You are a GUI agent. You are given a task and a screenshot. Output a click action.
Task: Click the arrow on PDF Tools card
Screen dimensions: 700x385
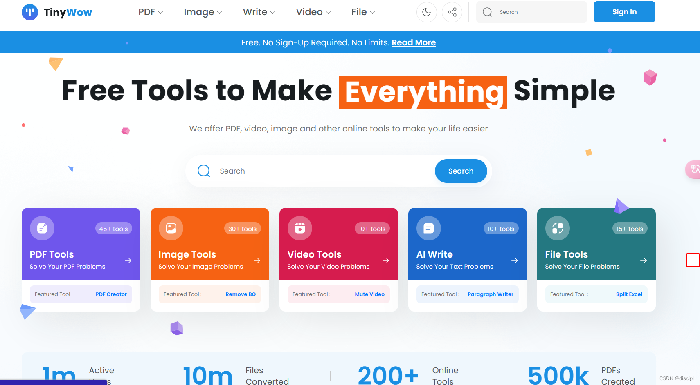coord(128,260)
